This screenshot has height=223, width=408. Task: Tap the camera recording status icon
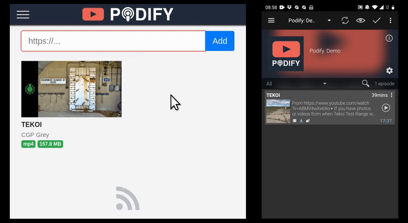[x=282, y=7]
